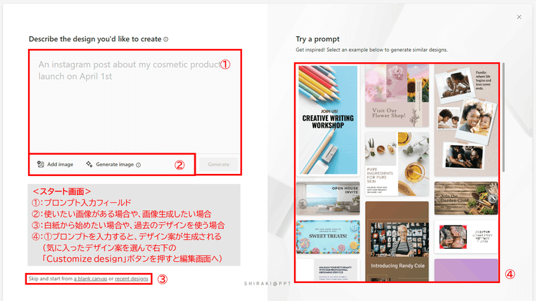Click Describe the design heading text

coord(95,39)
